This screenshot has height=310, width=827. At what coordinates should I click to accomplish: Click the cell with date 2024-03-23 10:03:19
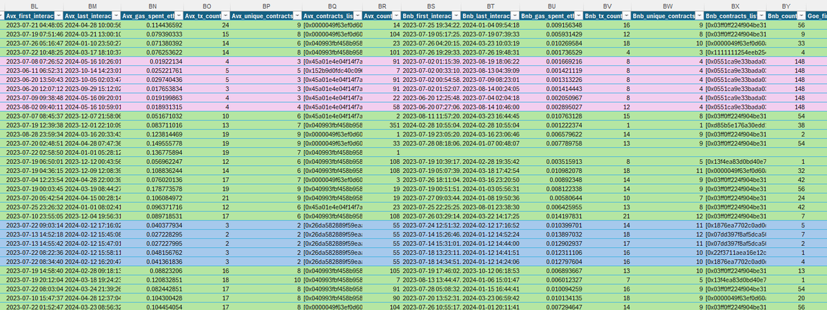[491, 42]
